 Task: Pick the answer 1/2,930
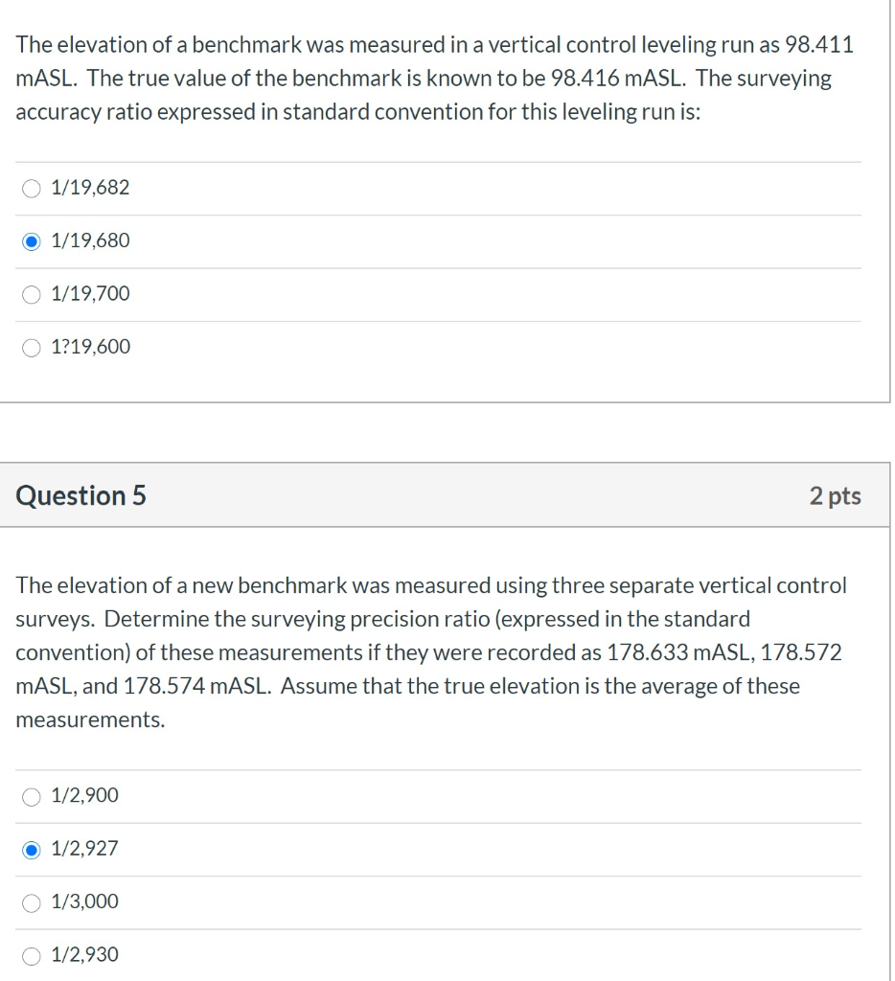point(30,954)
